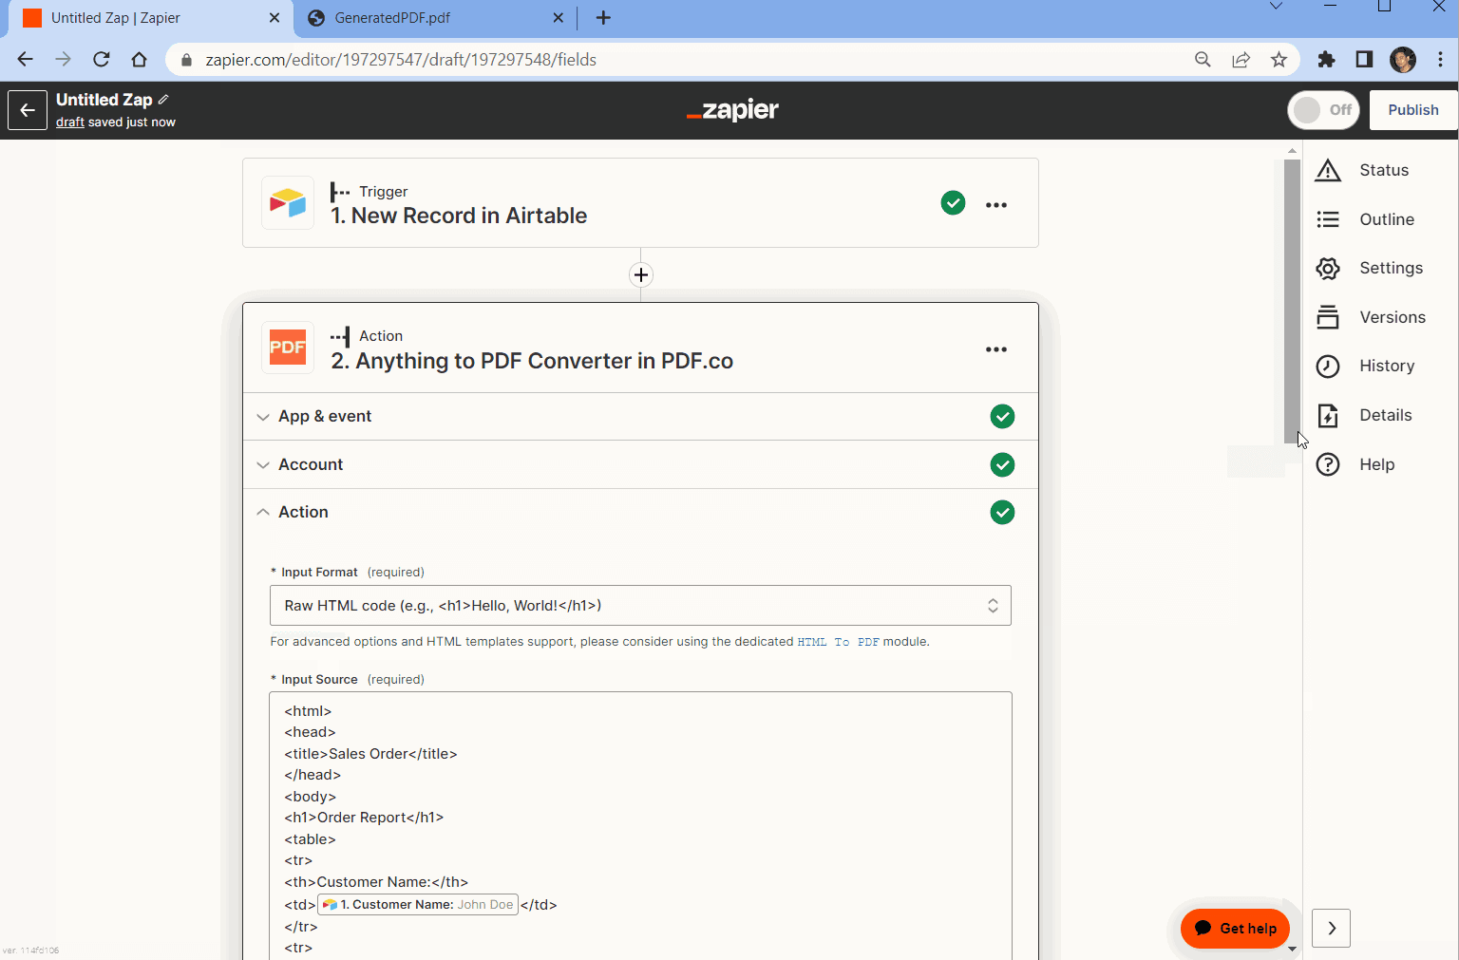
Task: Click the plus icon to add a step
Action: (x=641, y=274)
